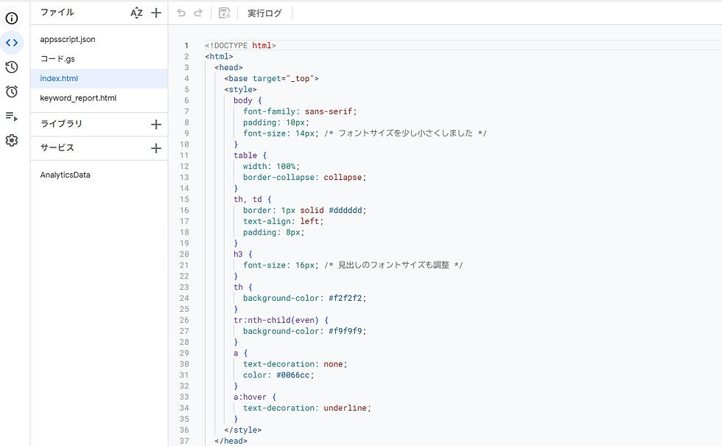The image size is (722, 446).
Task: Click the opening <style> tag
Action: pos(240,90)
